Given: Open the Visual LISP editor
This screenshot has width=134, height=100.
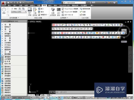Looking at the screenshot, I should tap(69, 12).
